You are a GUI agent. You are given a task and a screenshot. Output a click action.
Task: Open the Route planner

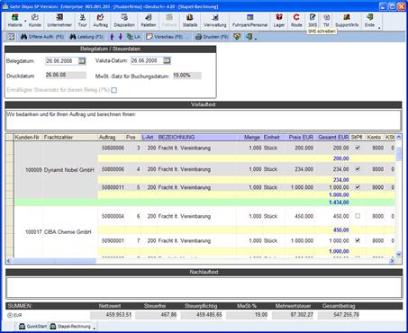[296, 21]
